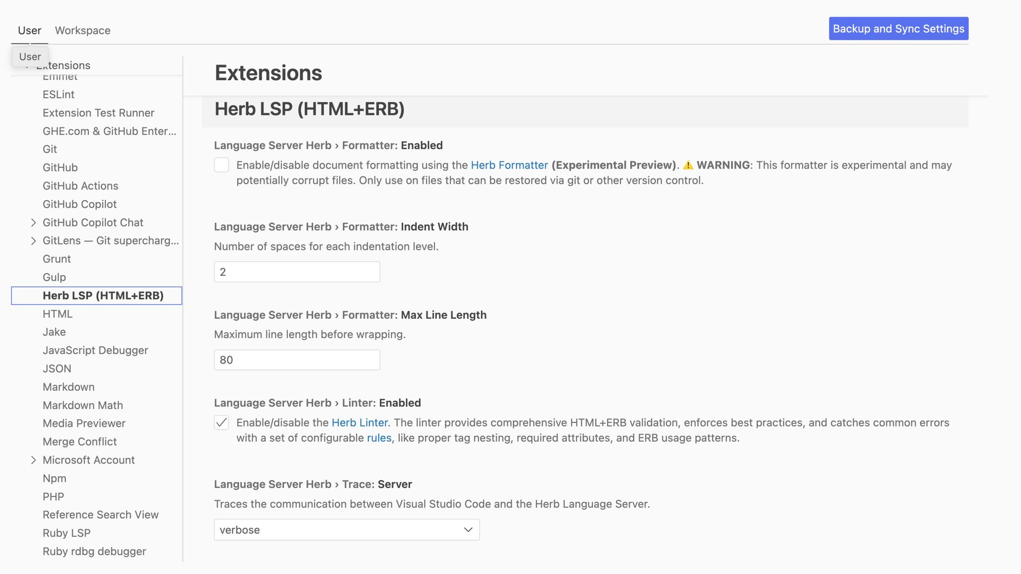Open the Trace Server verbose dropdown
The height and width of the screenshot is (574, 1021).
(x=347, y=530)
